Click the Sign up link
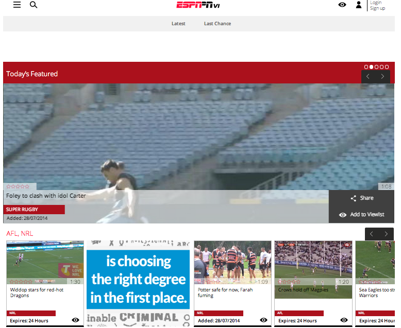401x328 pixels. pos(377,8)
